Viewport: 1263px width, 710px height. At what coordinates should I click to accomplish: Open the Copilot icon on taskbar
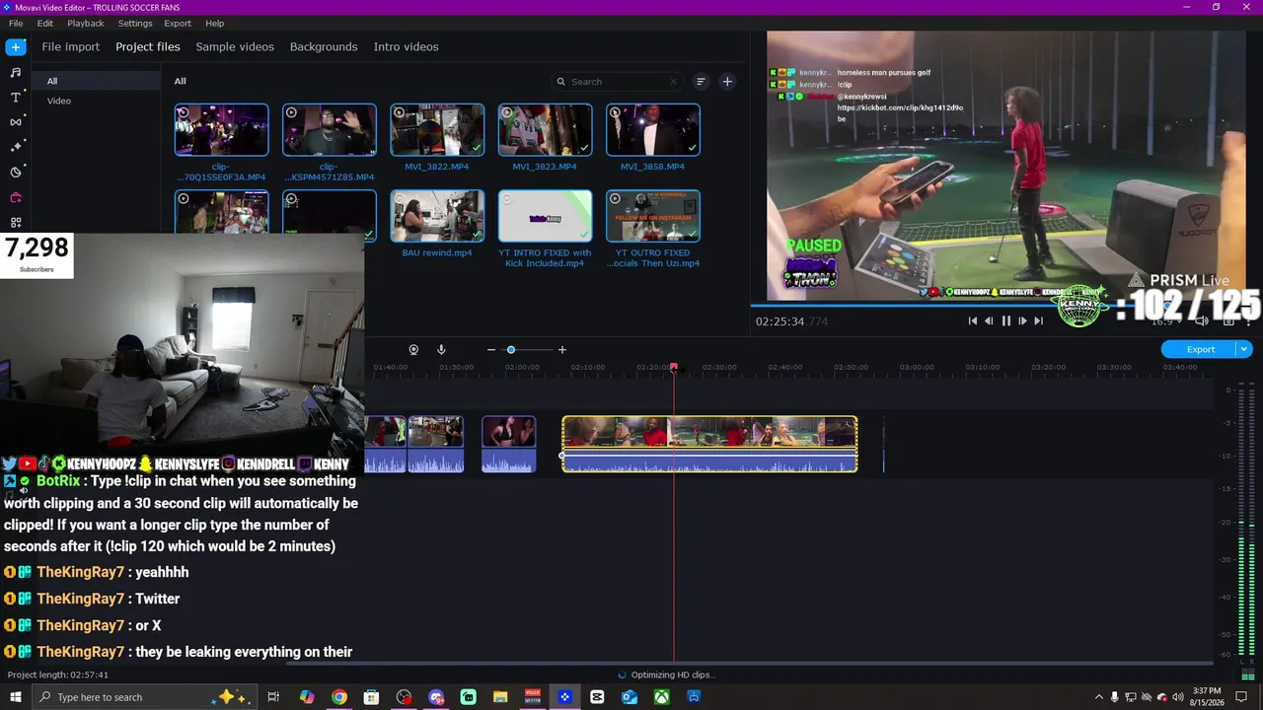tap(307, 697)
